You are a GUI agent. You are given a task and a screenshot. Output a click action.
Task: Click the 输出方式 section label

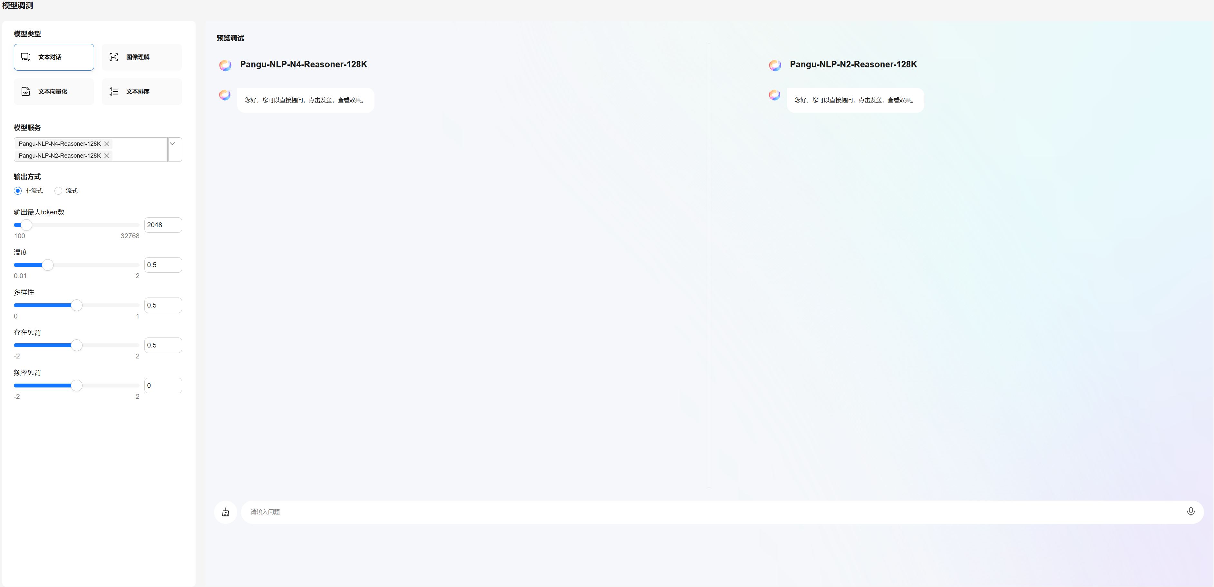pyautogui.click(x=27, y=177)
